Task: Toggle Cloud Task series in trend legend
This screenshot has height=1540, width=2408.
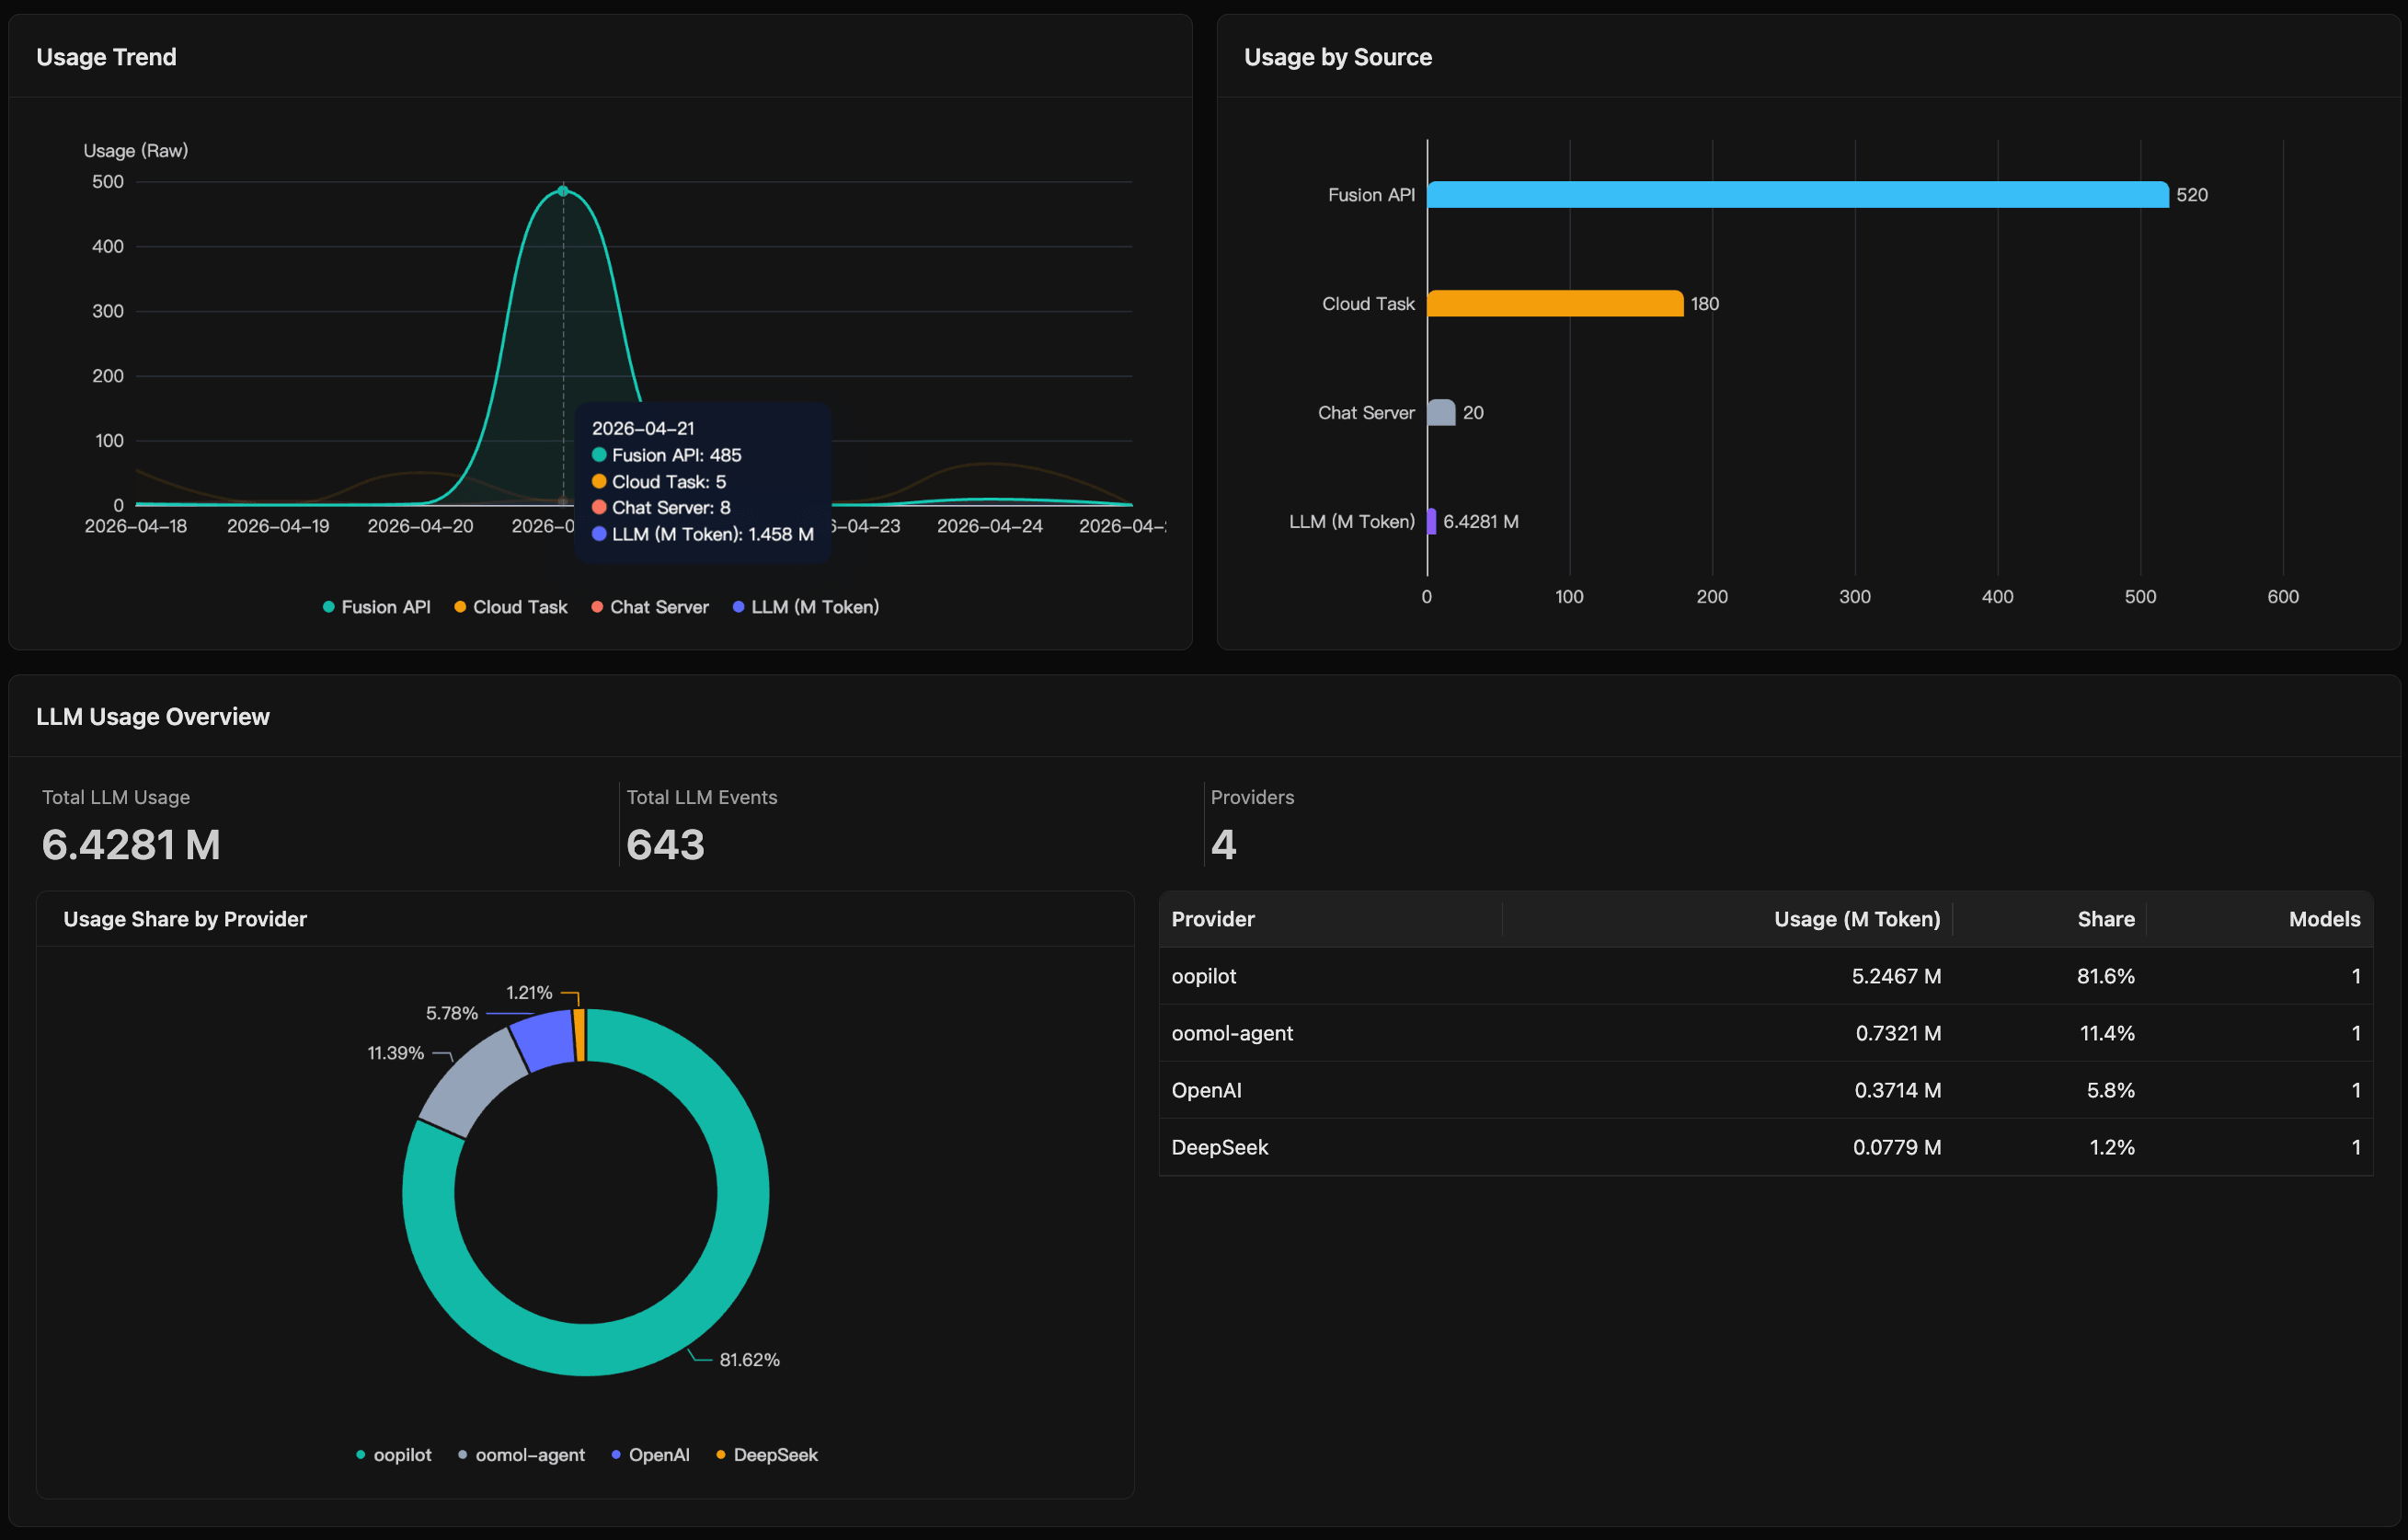Action: (511, 607)
